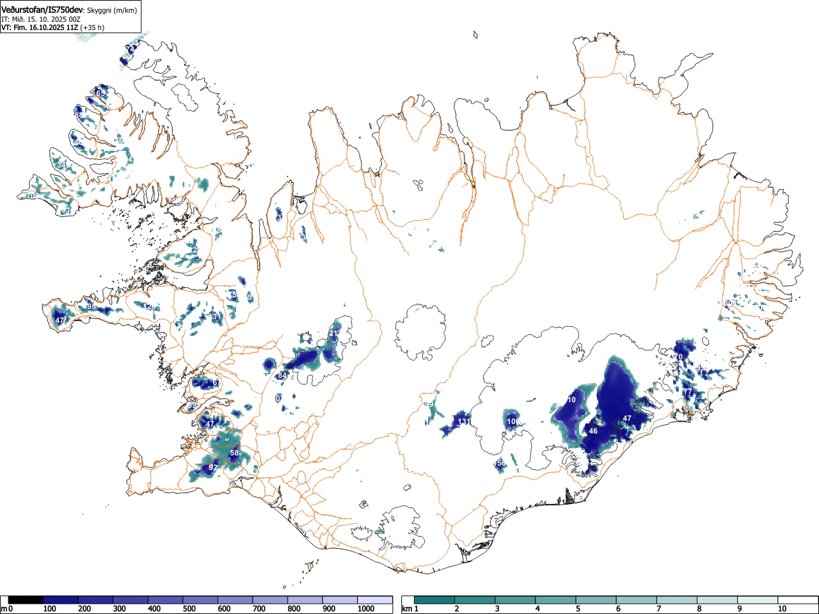Click the '84' visibility value on the map
Screen dimensions: 819x614
click(282, 375)
